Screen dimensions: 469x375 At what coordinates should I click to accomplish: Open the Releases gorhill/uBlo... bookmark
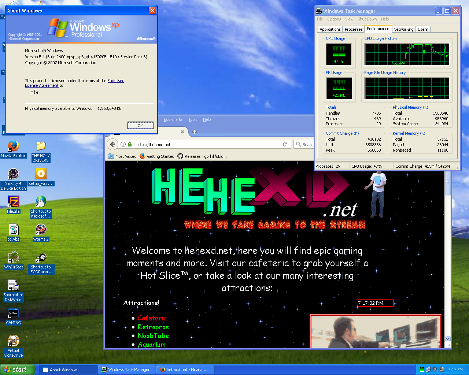[202, 156]
